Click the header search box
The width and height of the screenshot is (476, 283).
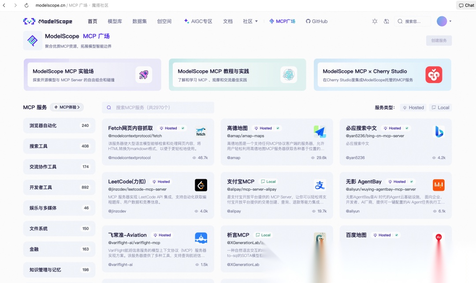413,21
